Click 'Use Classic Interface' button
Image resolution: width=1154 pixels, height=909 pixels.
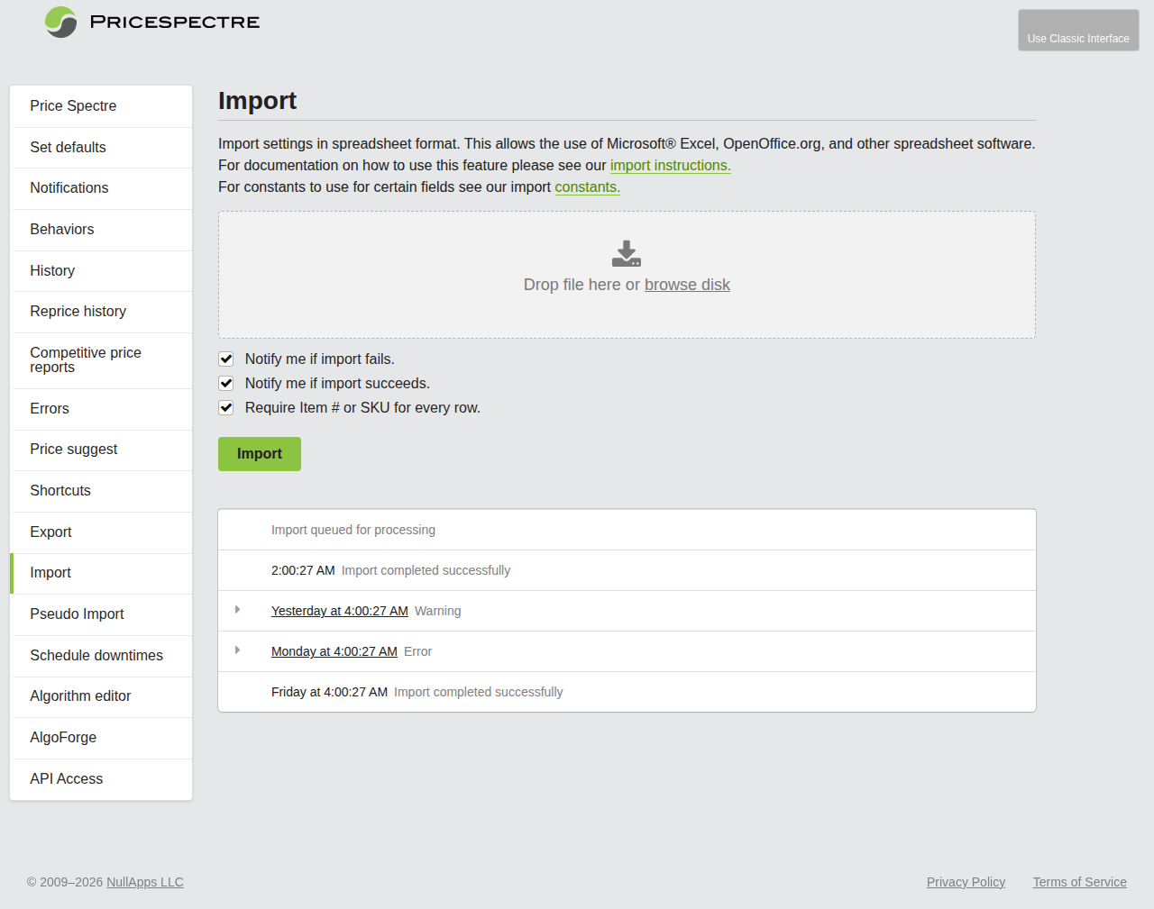pos(1078,30)
